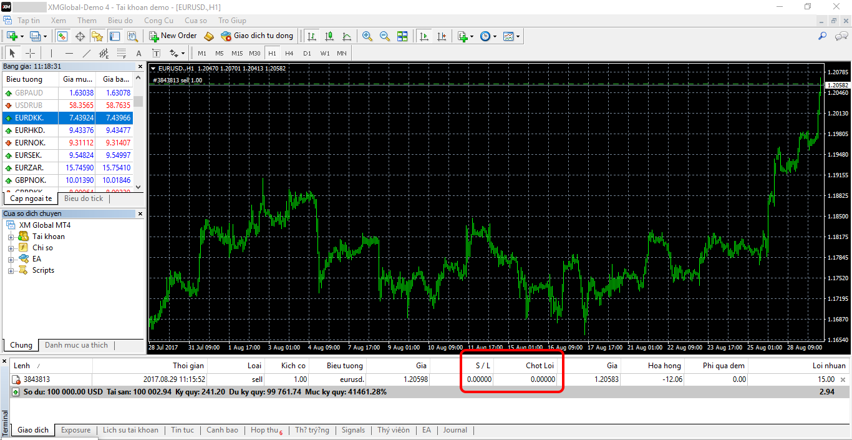
Task: Select the text label tool
Action: pyautogui.click(x=157, y=53)
